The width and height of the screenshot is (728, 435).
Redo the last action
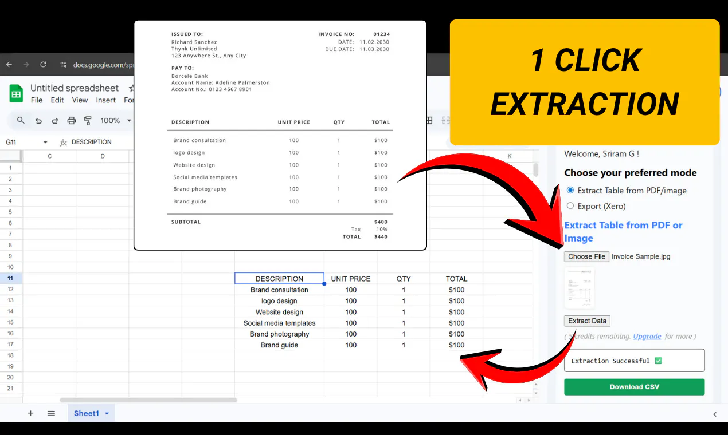(55, 121)
